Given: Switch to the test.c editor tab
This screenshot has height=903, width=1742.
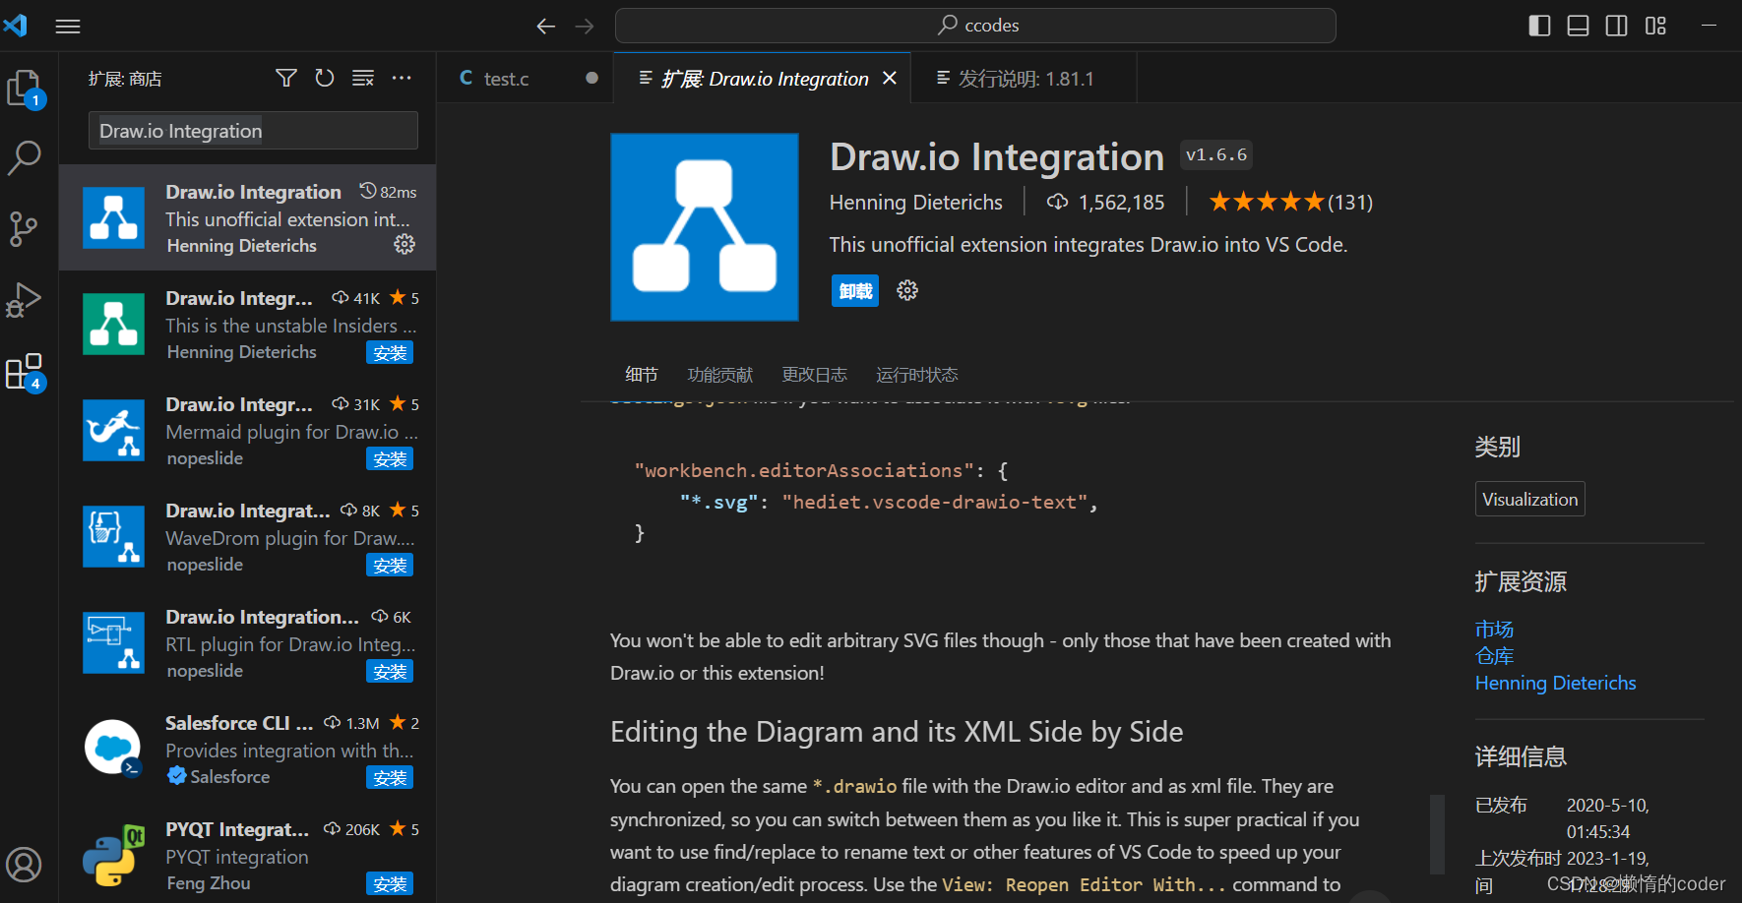Looking at the screenshot, I should (x=527, y=78).
